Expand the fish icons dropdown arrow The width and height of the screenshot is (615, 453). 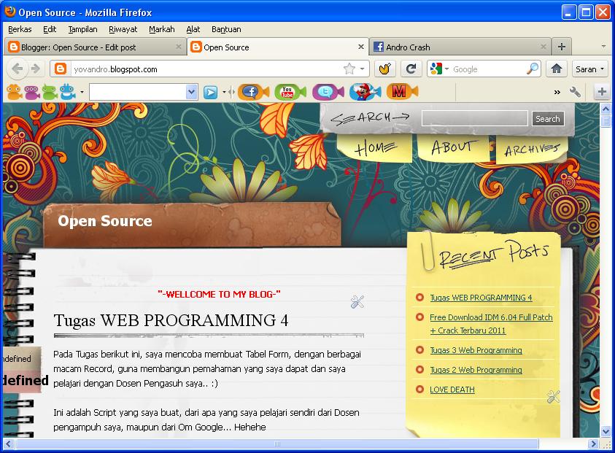(x=82, y=93)
